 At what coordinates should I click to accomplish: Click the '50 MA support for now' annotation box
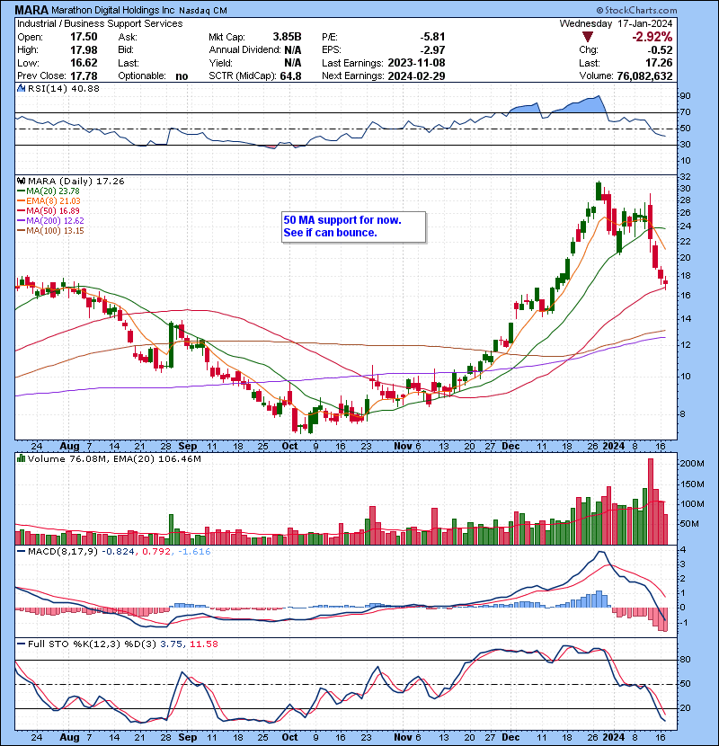tap(353, 226)
